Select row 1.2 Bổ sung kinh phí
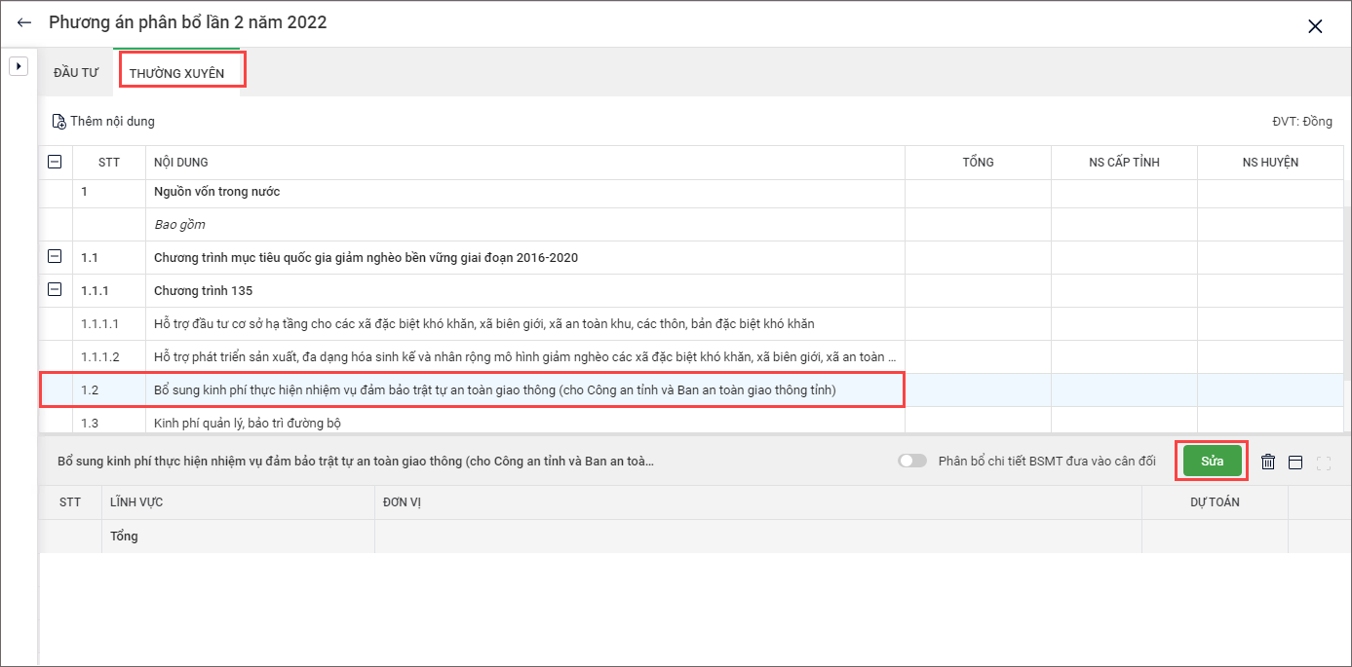 point(495,390)
